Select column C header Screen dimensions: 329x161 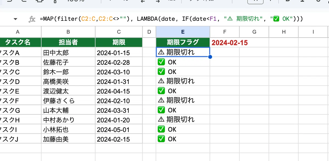(119, 32)
